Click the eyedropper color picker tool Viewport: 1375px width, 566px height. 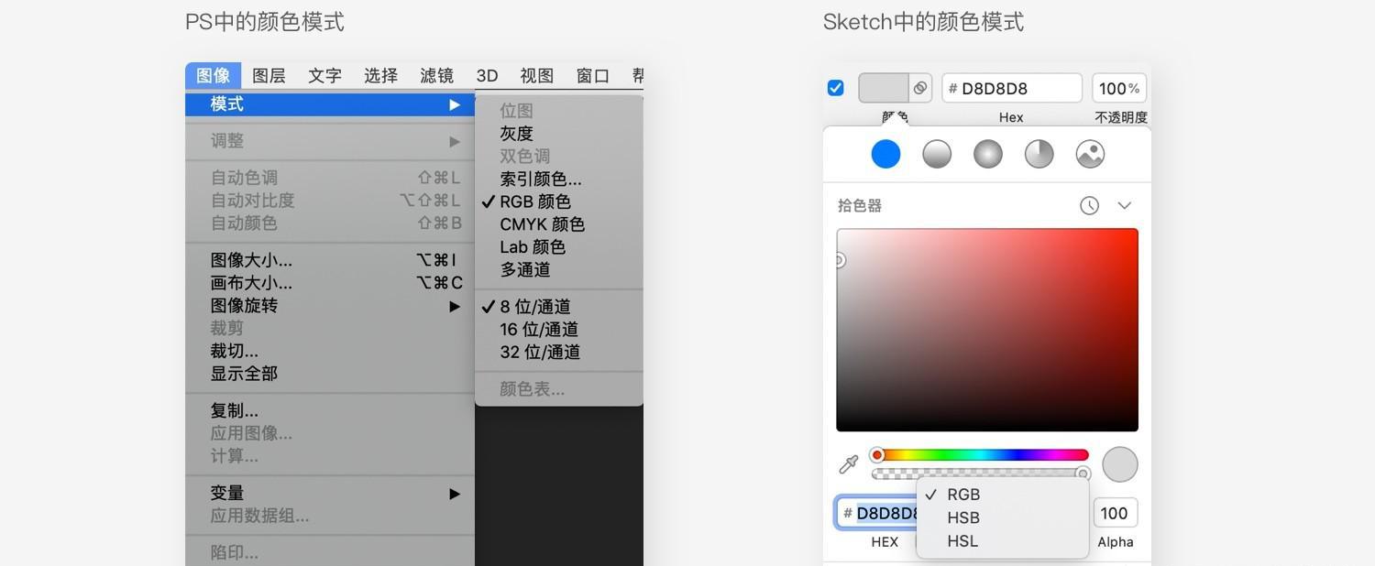[x=849, y=464]
